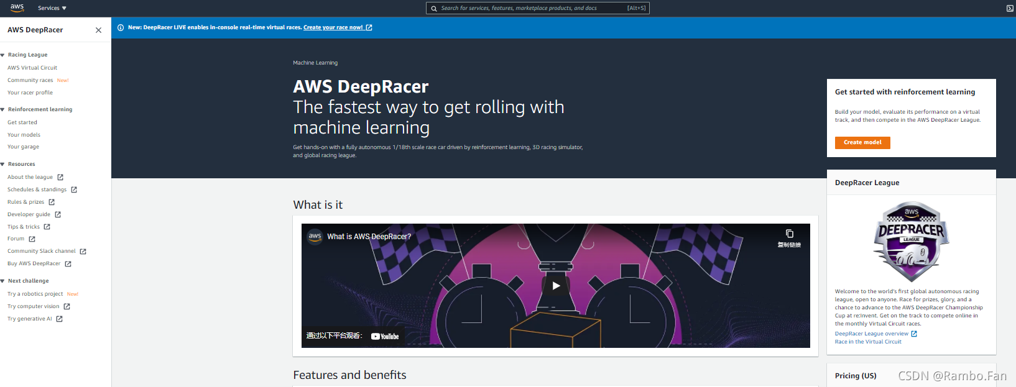Click external icon beside Forum
The width and height of the screenshot is (1016, 387).
pos(32,239)
